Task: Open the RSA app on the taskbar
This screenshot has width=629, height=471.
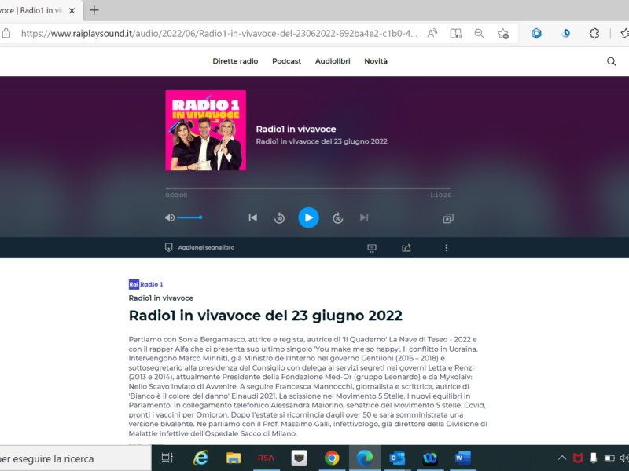Action: click(x=266, y=458)
